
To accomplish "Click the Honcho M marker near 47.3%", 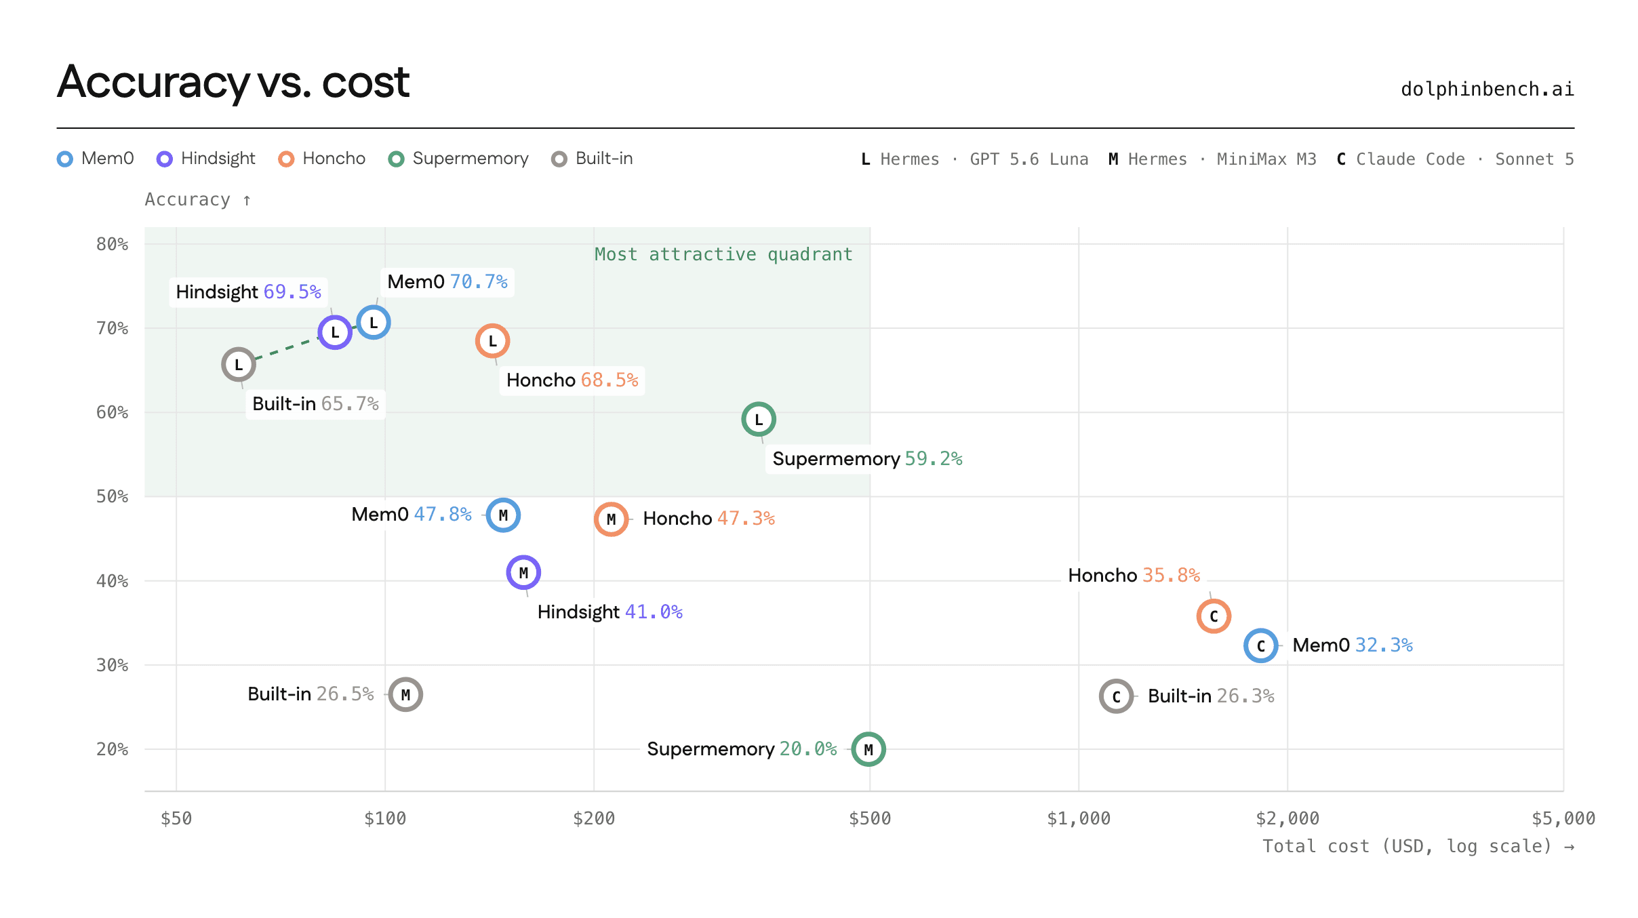I will pyautogui.click(x=612, y=519).
